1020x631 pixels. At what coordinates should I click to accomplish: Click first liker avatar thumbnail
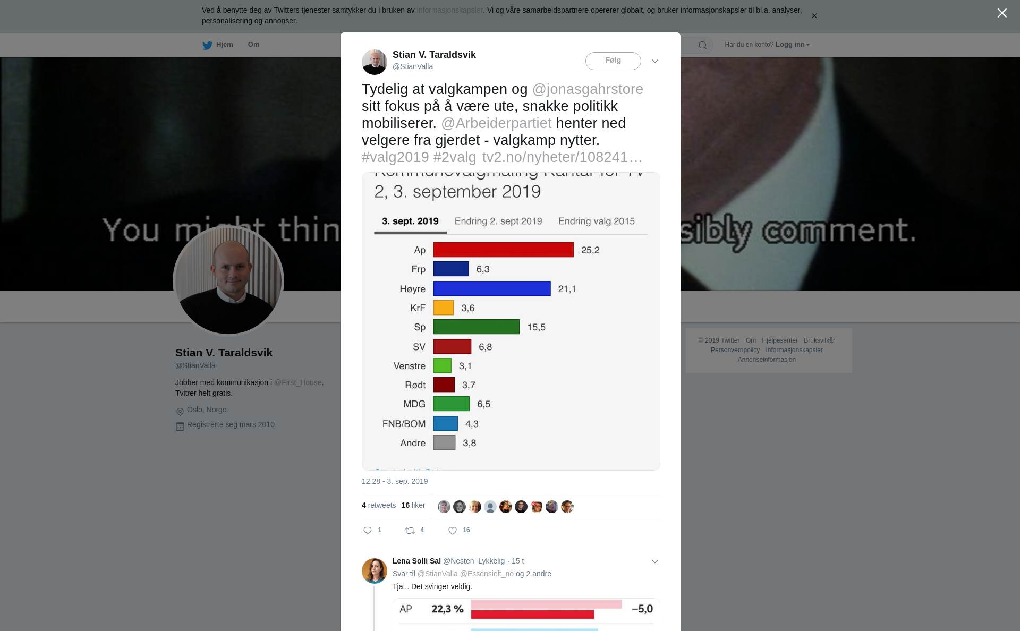pyautogui.click(x=444, y=507)
